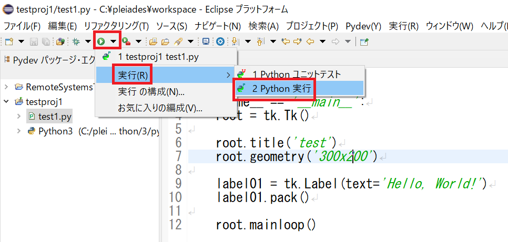This screenshot has height=242, width=508.
Task: Click the Last Edit Location icon
Action: 286,41
